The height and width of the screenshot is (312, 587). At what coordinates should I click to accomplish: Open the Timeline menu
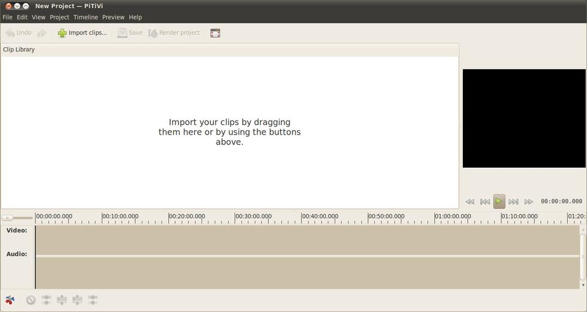(86, 17)
